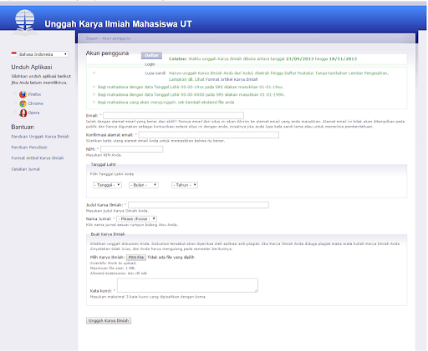Screen dimensions: 428x351
Task: Open the Firefox download link
Action: coord(34,94)
